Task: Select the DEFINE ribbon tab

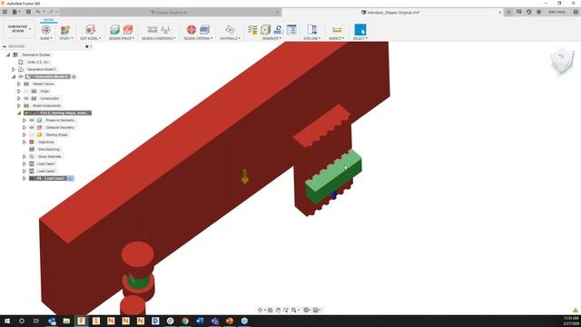Action: (48, 20)
